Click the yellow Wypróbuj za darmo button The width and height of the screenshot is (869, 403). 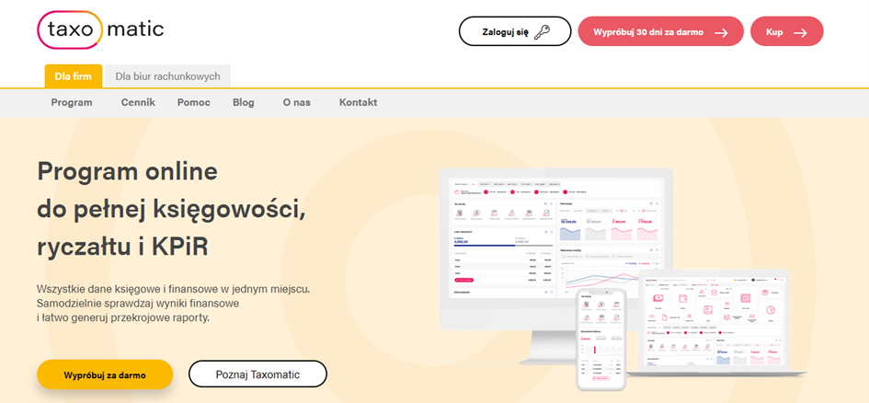click(105, 374)
